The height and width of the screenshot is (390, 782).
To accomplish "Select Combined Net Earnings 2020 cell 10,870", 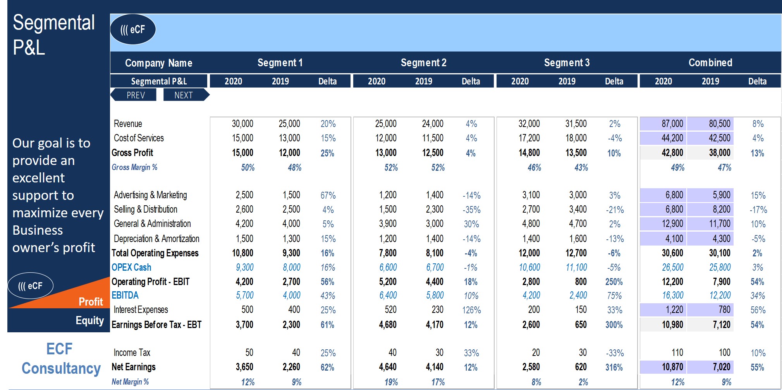I will (x=663, y=367).
